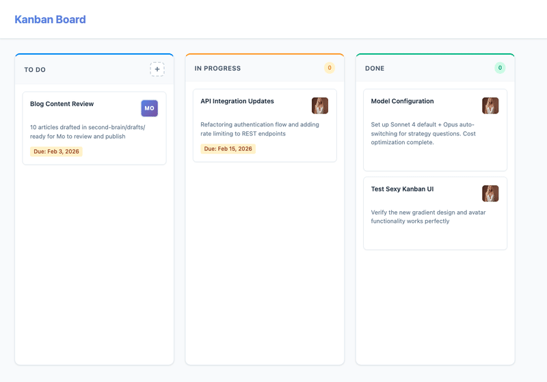547x382 pixels.
Task: Click the Model Configuration description text
Action: coord(423,133)
